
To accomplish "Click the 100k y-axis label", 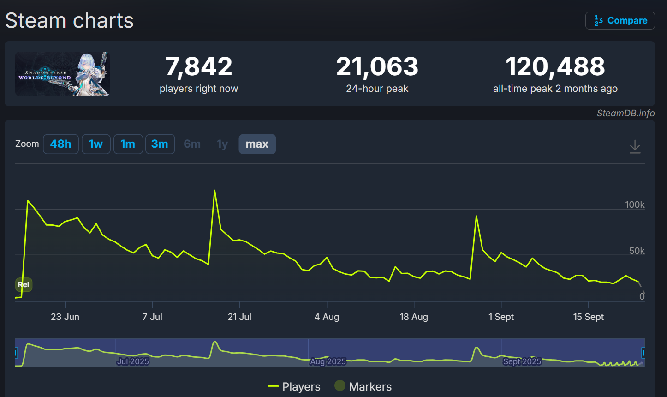I will click(635, 205).
